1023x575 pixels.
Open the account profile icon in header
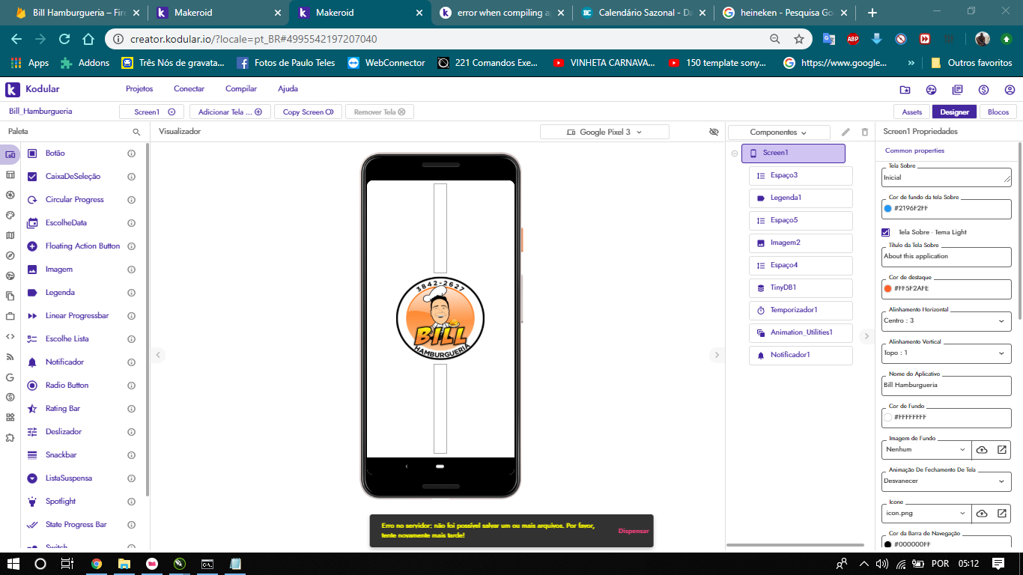1010,90
